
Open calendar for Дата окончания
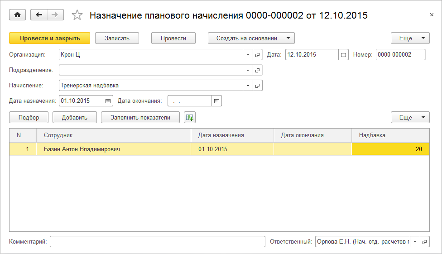click(216, 101)
